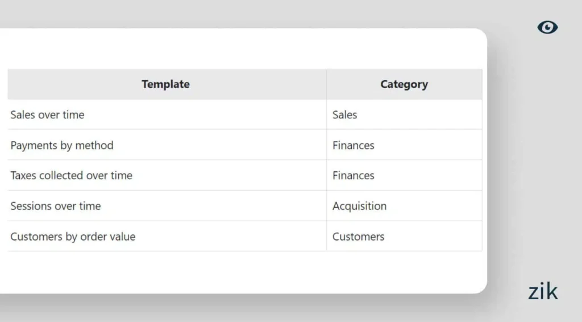The height and width of the screenshot is (322, 582).
Task: Click the Customers category cell
Action: point(359,237)
